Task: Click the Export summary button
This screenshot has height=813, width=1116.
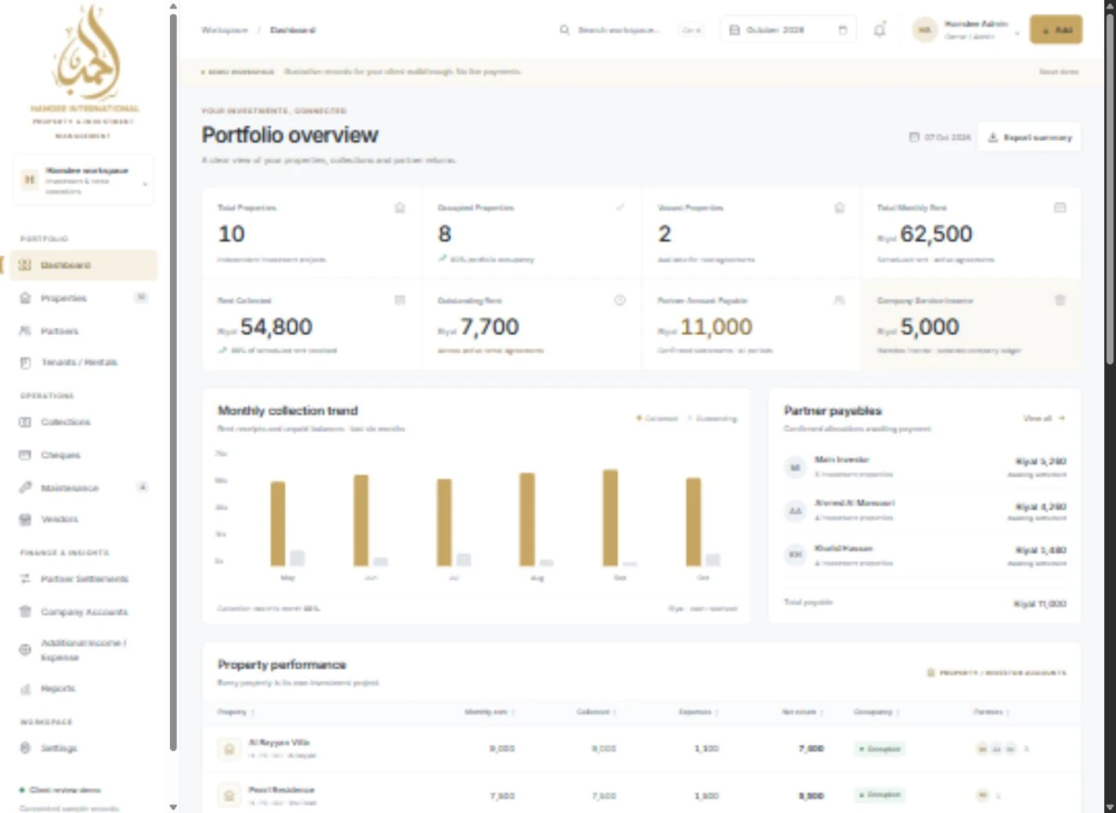Action: [1030, 138]
